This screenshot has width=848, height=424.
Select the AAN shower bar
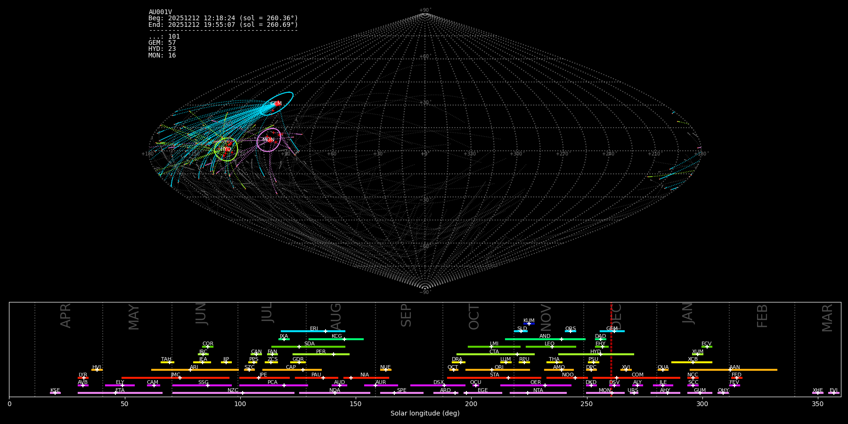tap(734, 370)
